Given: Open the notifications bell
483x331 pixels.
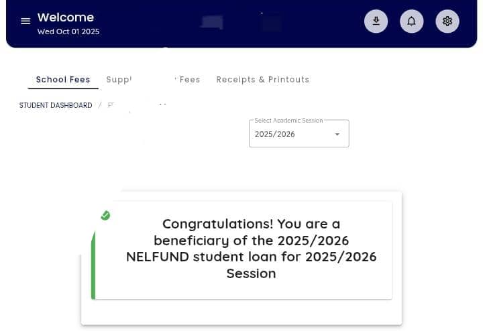Looking at the screenshot, I should (x=412, y=21).
